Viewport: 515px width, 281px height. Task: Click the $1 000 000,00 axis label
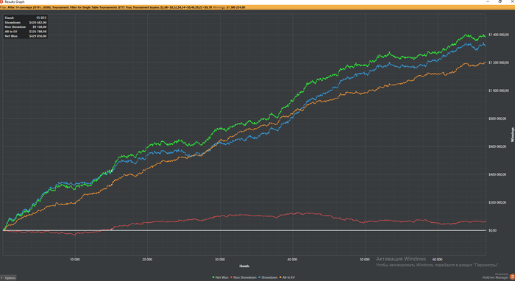coord(499,90)
